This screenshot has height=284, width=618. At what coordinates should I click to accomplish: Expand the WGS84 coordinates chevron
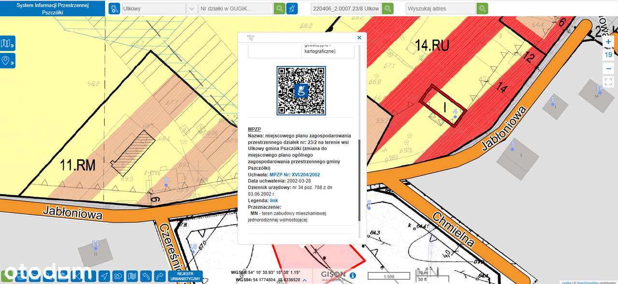click(305, 280)
